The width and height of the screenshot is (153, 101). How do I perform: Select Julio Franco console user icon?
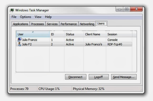19,40
